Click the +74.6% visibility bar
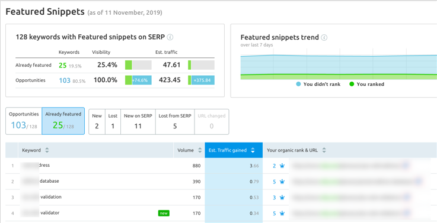The width and height of the screenshot is (437, 223). pyautogui.click(x=142, y=80)
